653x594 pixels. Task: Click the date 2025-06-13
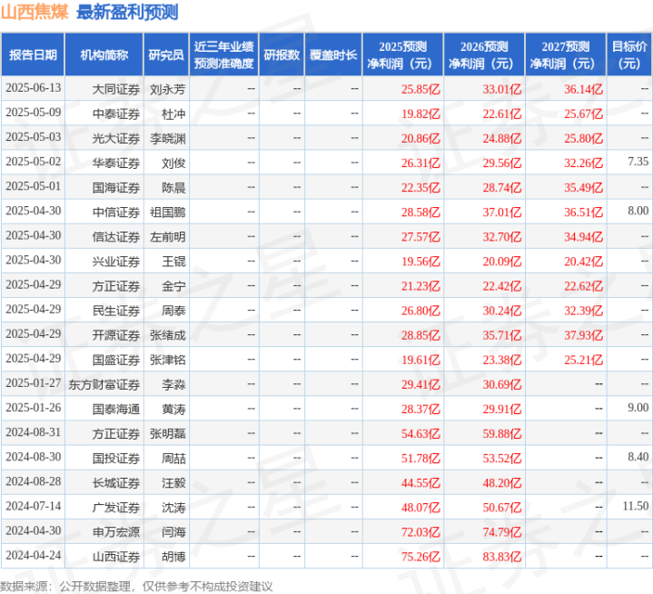[34, 88]
